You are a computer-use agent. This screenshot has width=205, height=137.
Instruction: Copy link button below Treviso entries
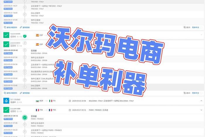tap(25, 27)
